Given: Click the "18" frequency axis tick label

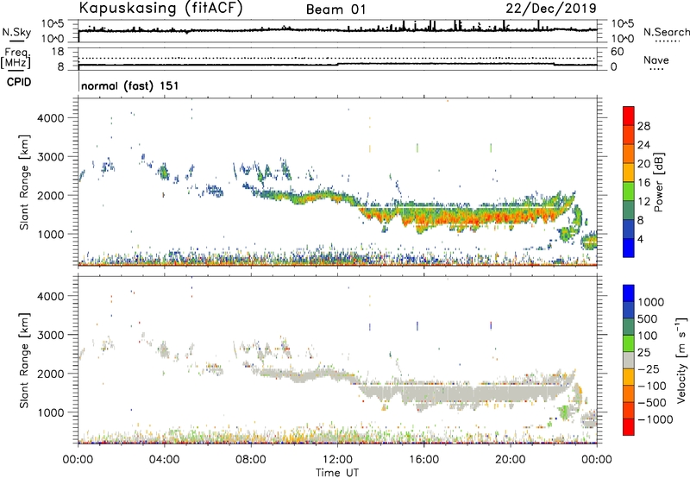Looking at the screenshot, I should pyautogui.click(x=58, y=52).
